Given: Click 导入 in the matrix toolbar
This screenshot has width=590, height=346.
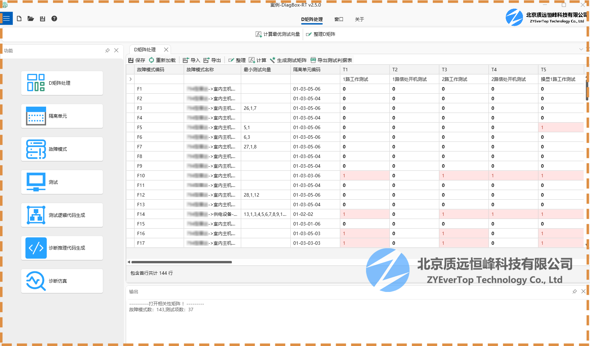Looking at the screenshot, I should point(191,60).
